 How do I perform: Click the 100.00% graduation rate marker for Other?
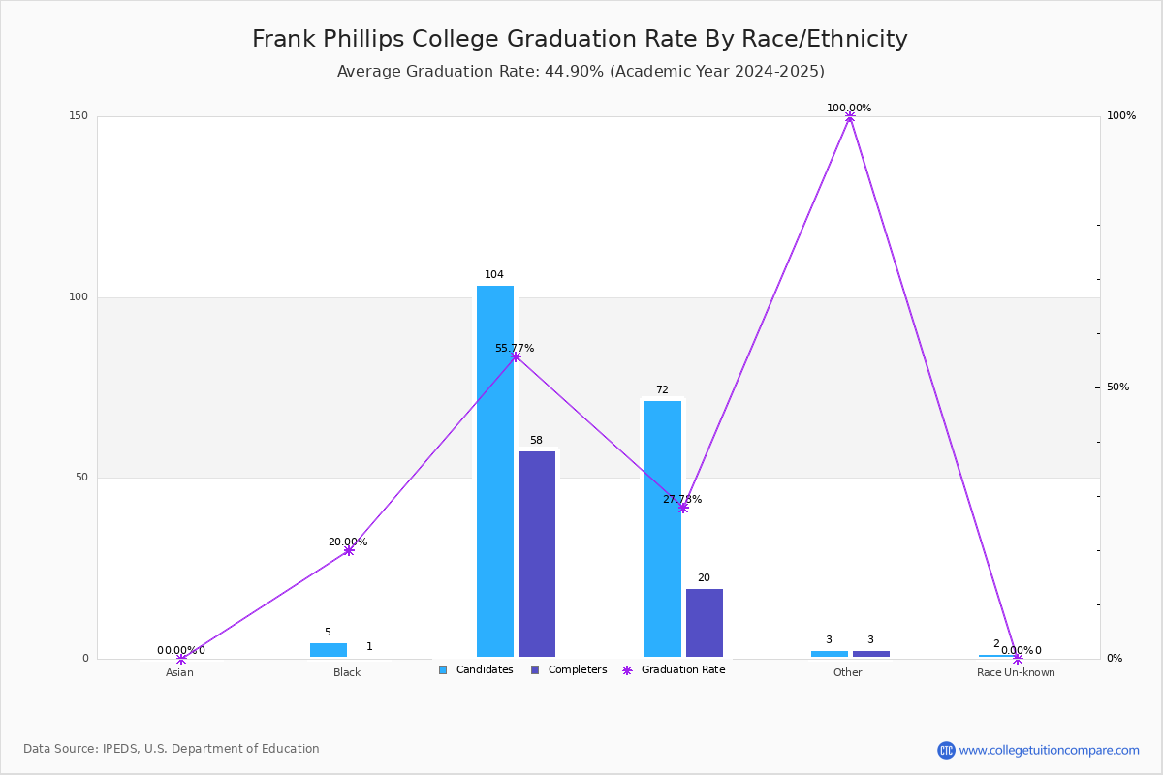click(850, 117)
